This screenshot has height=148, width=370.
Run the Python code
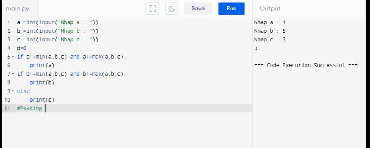(x=231, y=9)
